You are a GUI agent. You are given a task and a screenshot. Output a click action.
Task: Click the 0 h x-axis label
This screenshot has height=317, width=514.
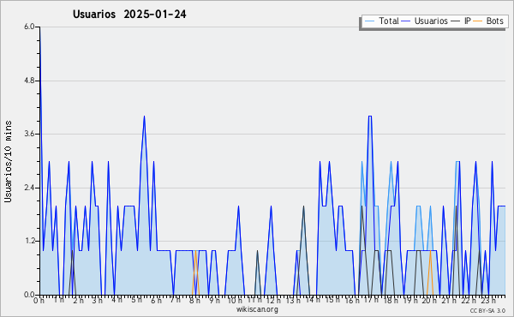[x=39, y=300]
